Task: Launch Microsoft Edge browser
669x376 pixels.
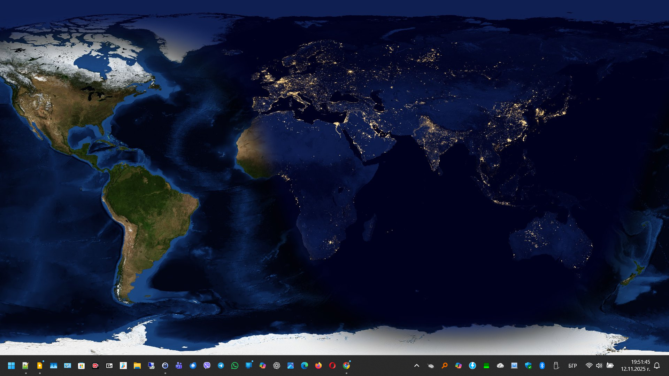Action: pos(305,366)
